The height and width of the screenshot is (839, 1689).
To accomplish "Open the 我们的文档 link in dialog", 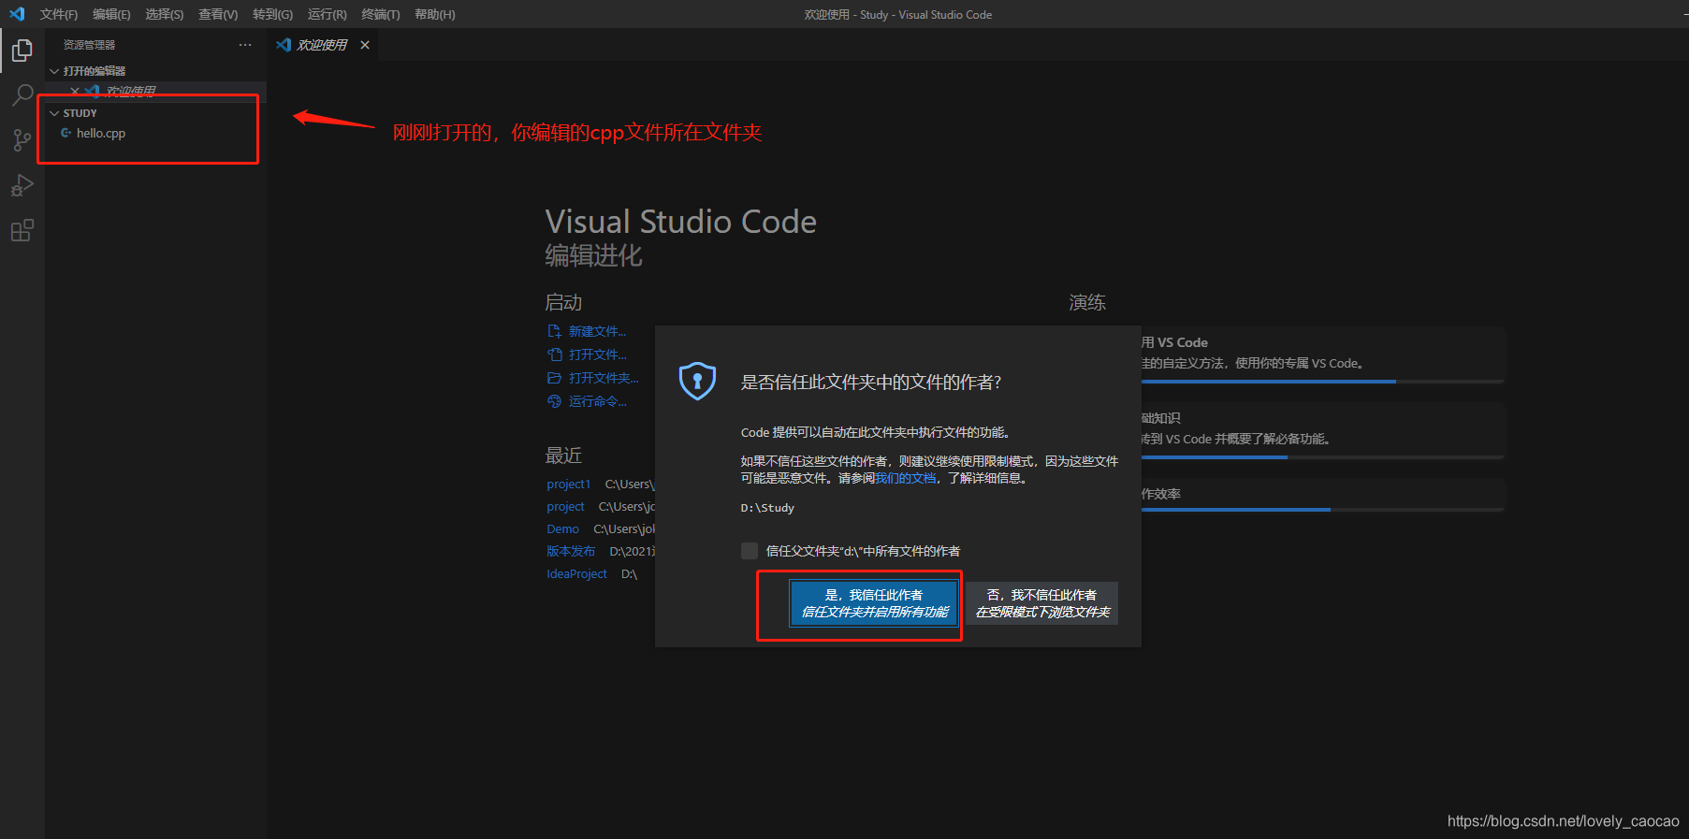I will pyautogui.click(x=905, y=478).
